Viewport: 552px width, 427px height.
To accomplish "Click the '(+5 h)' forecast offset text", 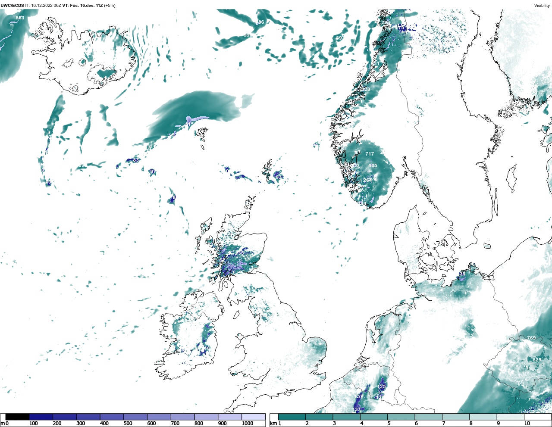I will (x=110, y=5).
